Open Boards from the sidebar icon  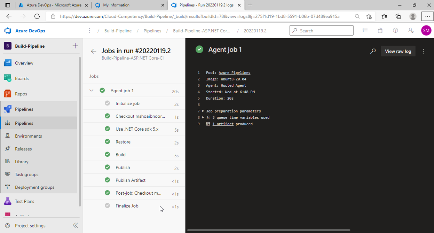pyautogui.click(x=8, y=78)
